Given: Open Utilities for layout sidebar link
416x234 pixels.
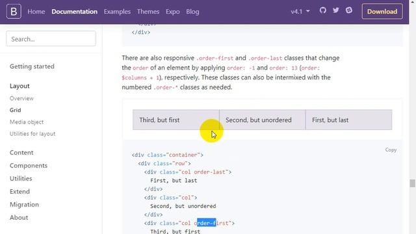Looking at the screenshot, I should (x=32, y=134).
